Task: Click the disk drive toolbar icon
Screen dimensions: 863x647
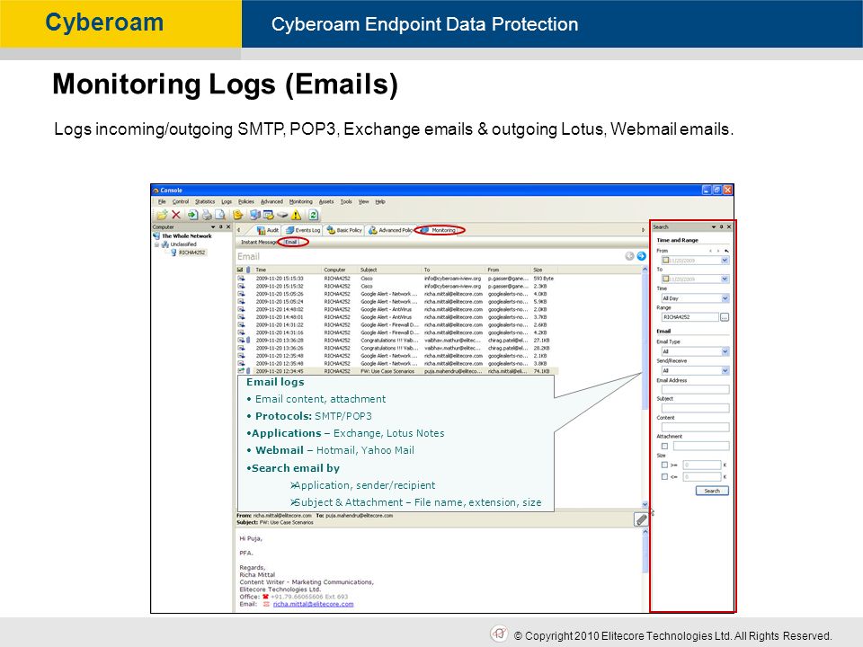Action: tap(282, 215)
